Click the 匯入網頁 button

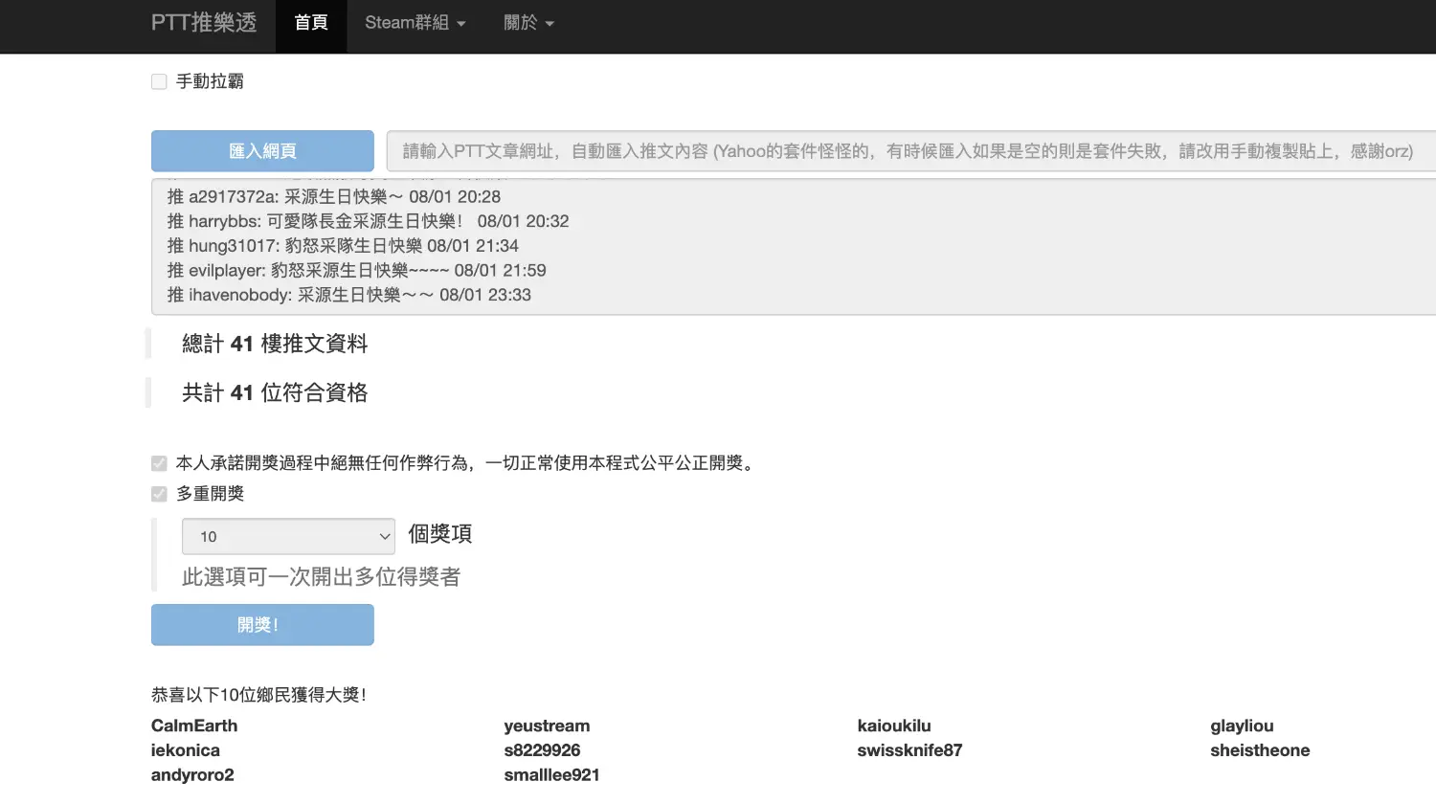tap(262, 151)
